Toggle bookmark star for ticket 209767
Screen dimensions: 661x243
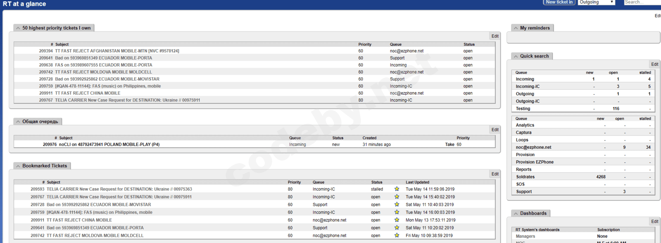click(x=397, y=197)
